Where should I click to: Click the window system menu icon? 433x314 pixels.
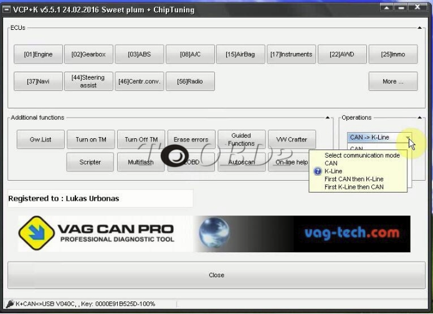tap(6, 10)
